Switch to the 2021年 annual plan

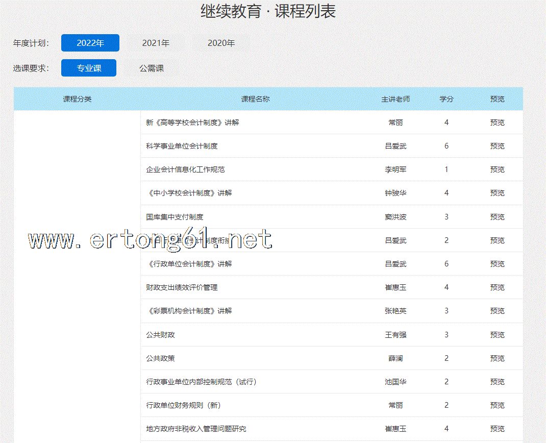[x=156, y=43]
